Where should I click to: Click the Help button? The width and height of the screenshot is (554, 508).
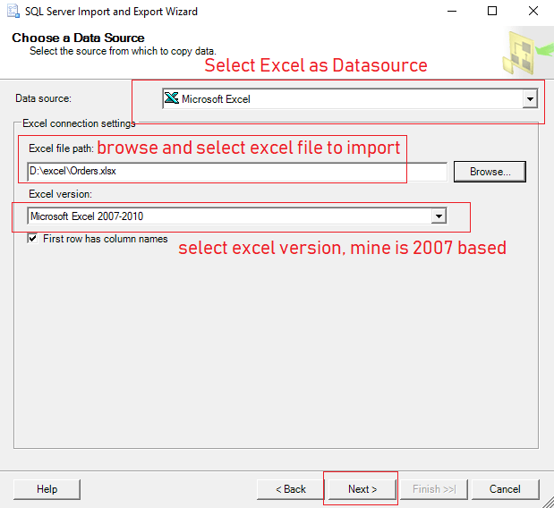(47, 489)
